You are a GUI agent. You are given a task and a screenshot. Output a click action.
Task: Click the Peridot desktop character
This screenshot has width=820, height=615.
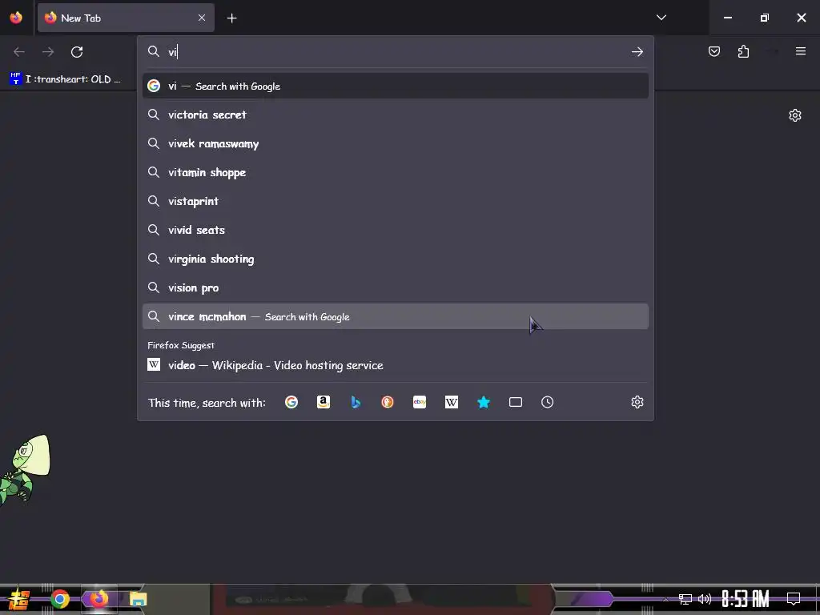(x=25, y=469)
